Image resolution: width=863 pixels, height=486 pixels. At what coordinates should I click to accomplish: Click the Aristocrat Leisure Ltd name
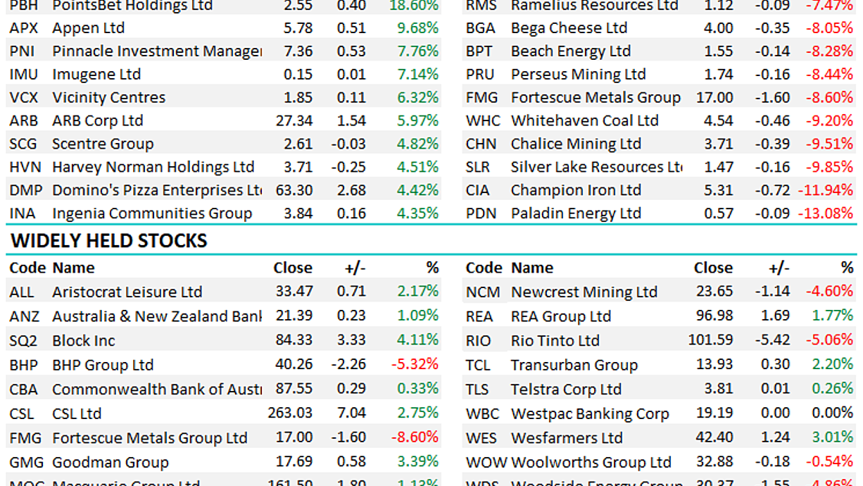coord(127,292)
